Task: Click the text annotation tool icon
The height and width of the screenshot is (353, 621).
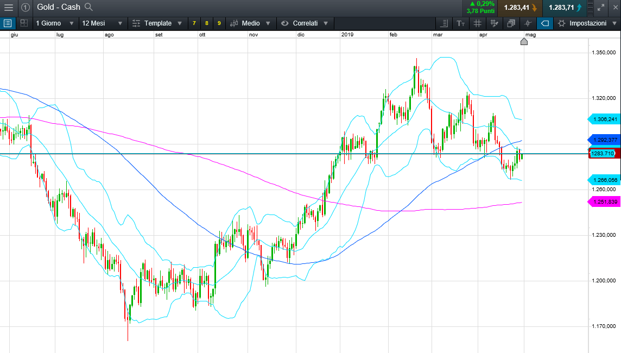Action: [x=461, y=23]
